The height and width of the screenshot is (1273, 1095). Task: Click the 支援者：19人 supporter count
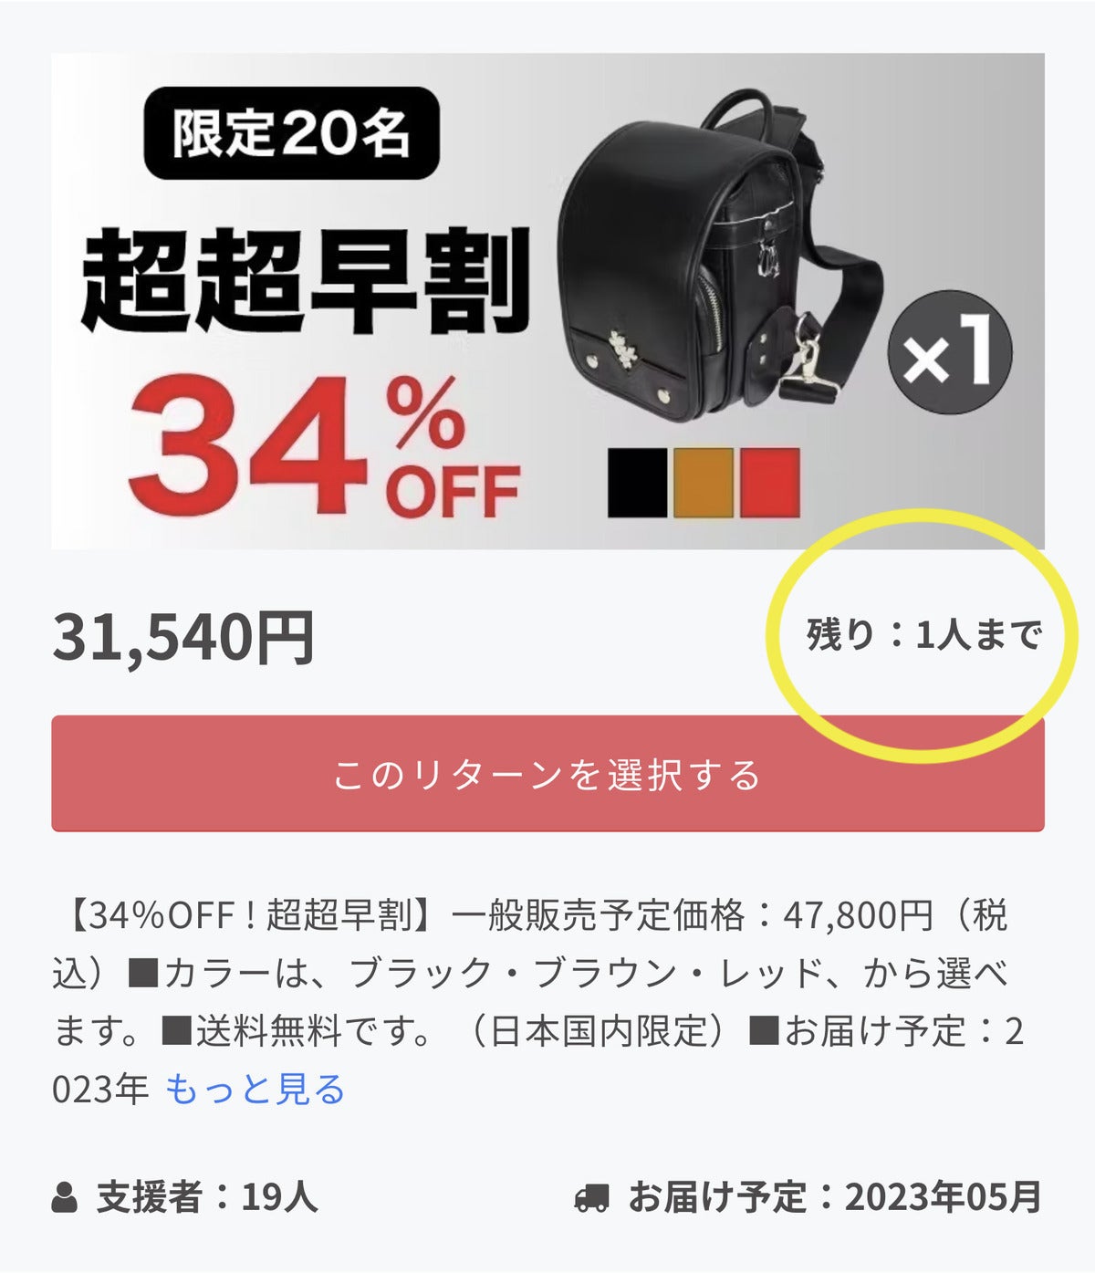[207, 1197]
